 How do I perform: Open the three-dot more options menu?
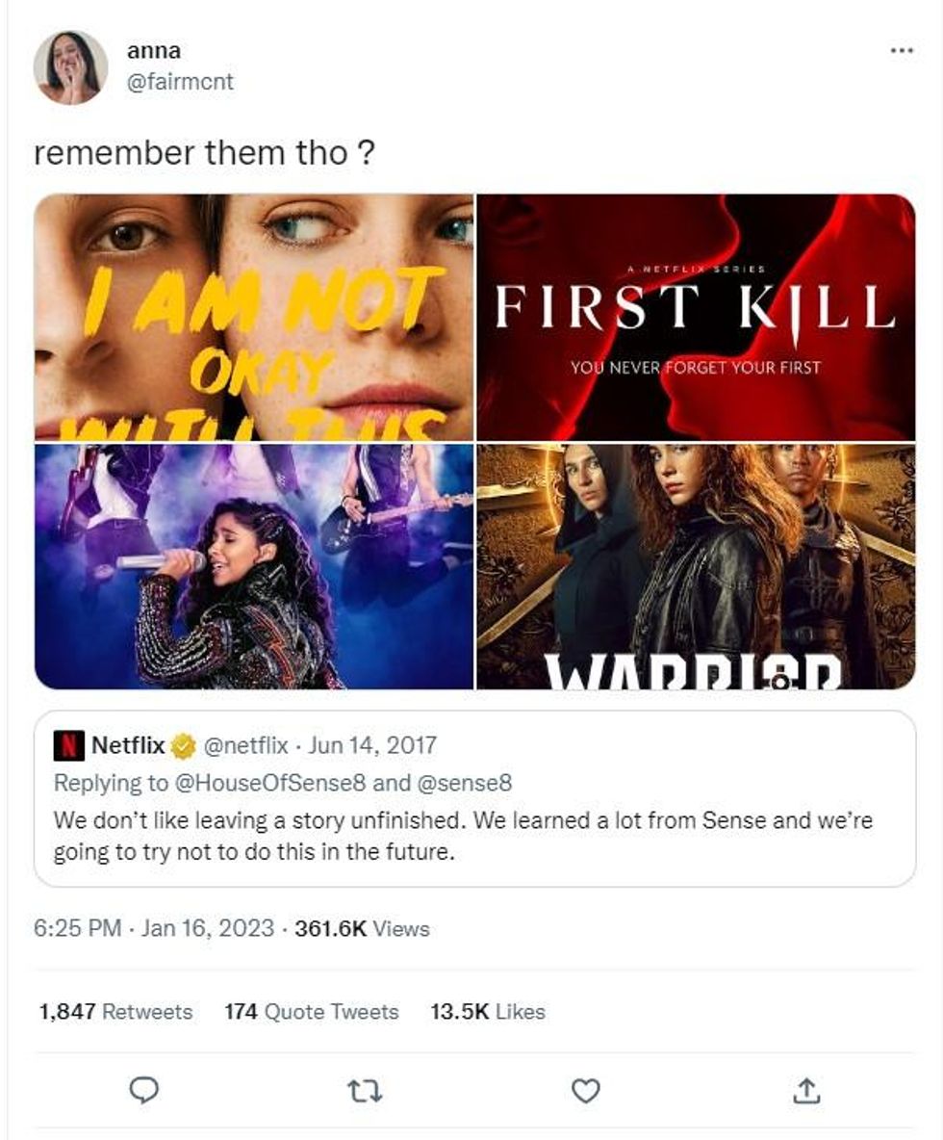[901, 50]
